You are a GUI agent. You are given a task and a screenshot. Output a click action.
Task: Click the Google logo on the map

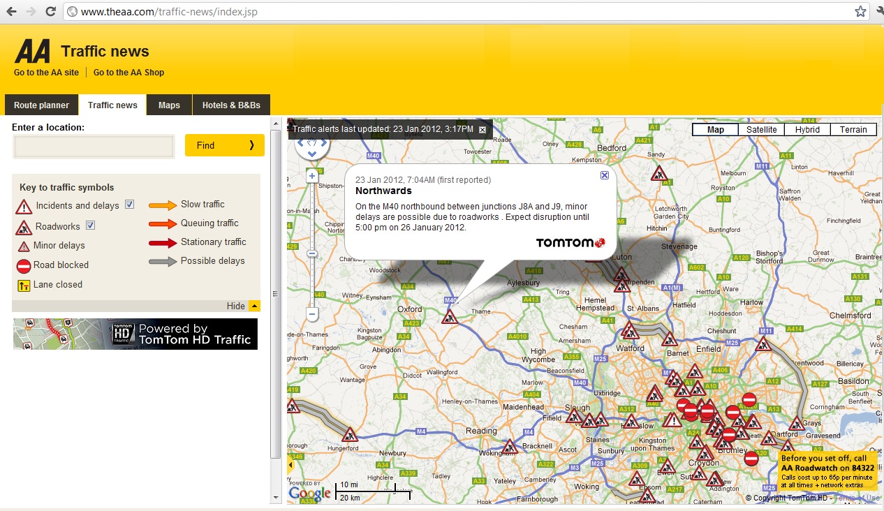point(308,494)
